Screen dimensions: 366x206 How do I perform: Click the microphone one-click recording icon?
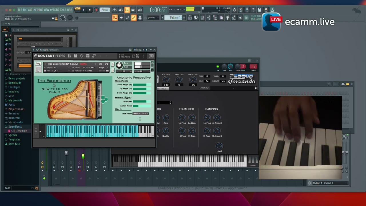pos(247,10)
